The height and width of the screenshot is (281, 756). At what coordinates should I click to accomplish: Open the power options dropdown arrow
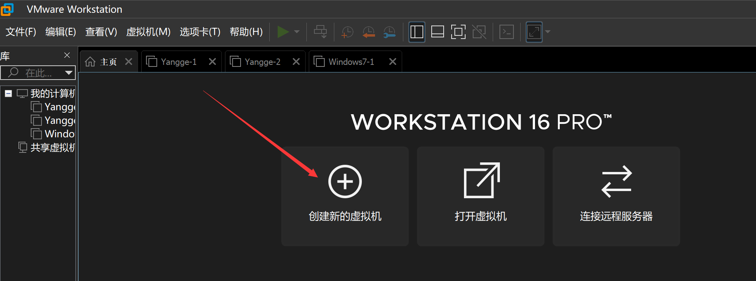[297, 32]
